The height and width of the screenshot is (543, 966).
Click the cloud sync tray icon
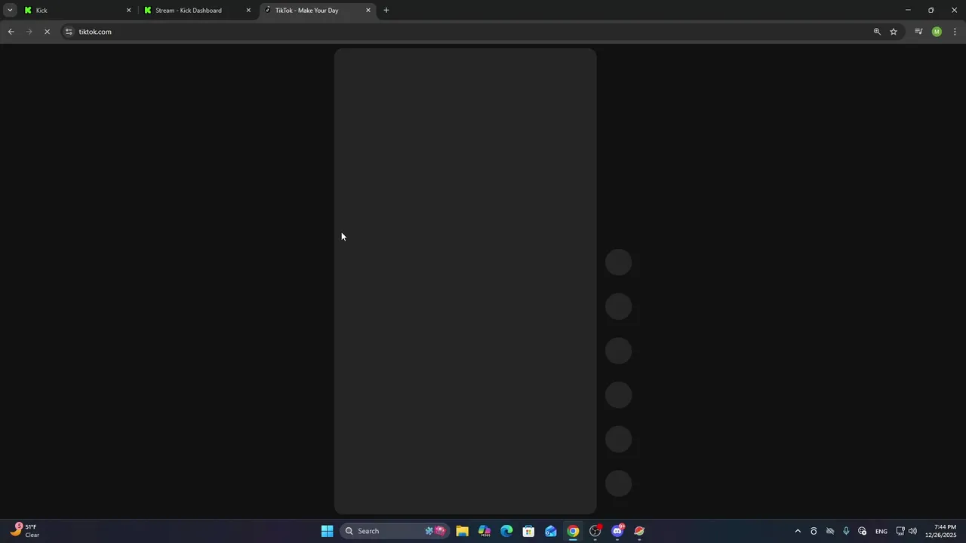tap(830, 531)
